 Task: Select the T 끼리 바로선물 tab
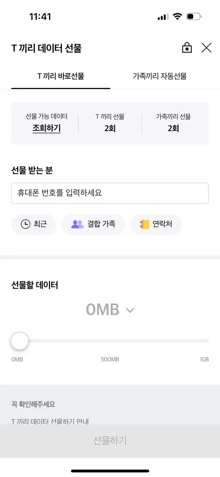(61, 76)
